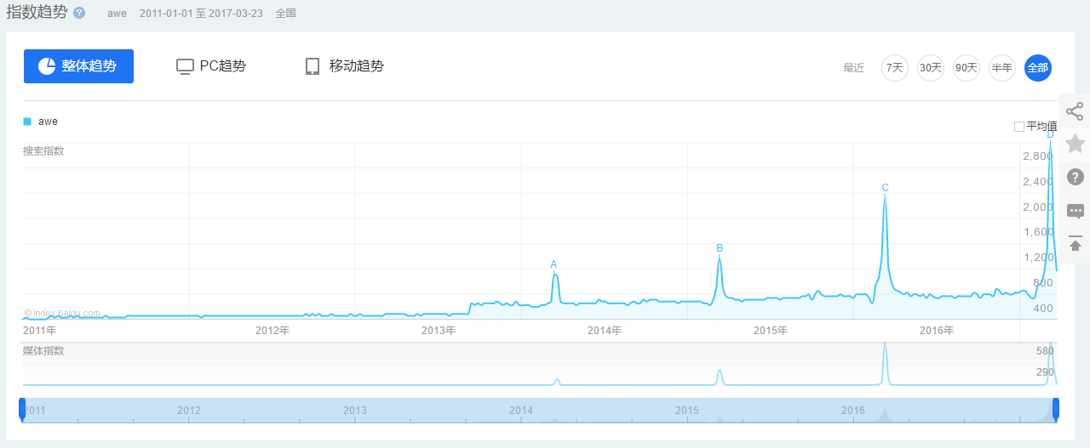Choose the 90天 time range
This screenshot has width=1090, height=448.
pos(967,68)
